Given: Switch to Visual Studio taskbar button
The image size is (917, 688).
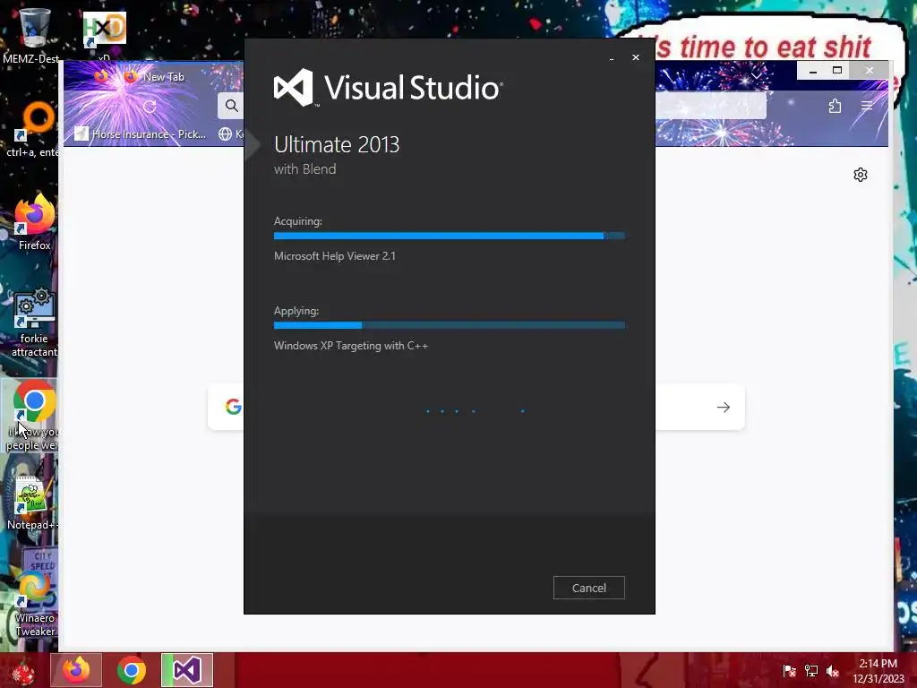Looking at the screenshot, I should (x=187, y=670).
